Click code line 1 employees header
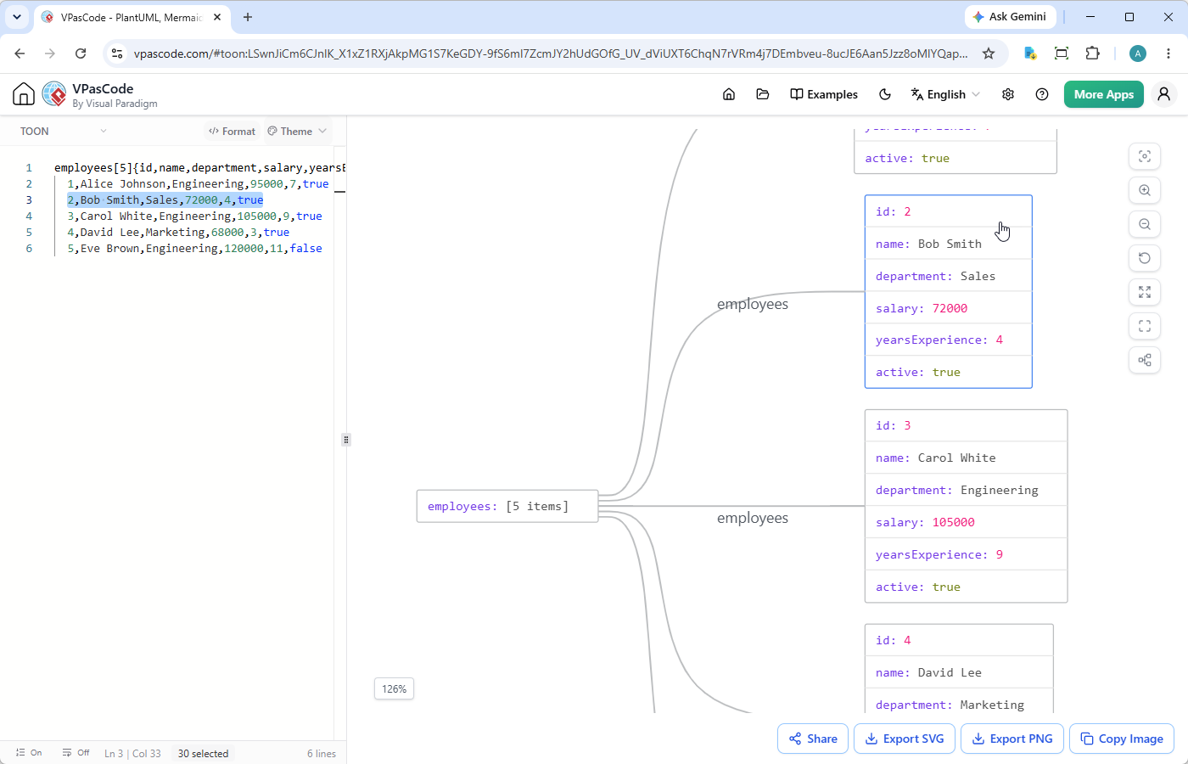 [199, 167]
